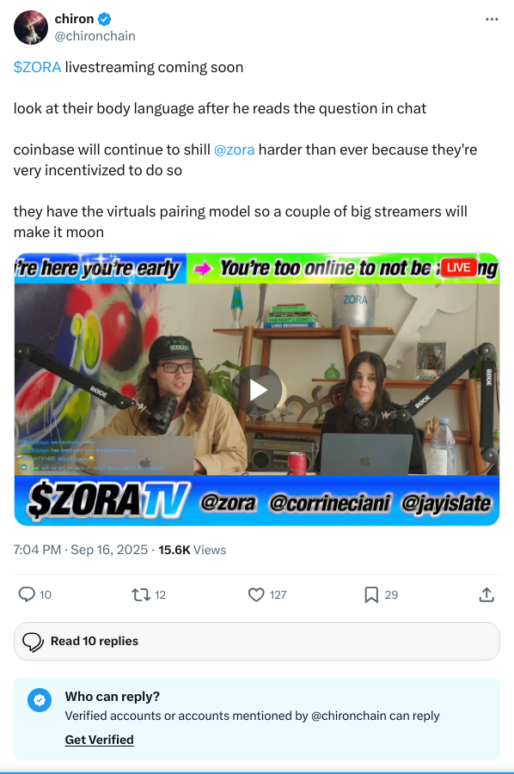
Task: Open the three-dot more options menu
Action: pos(492,19)
